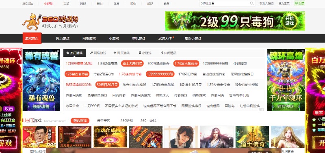
Task: Open 购物 link in the top bar
Action: (x=133, y=4)
